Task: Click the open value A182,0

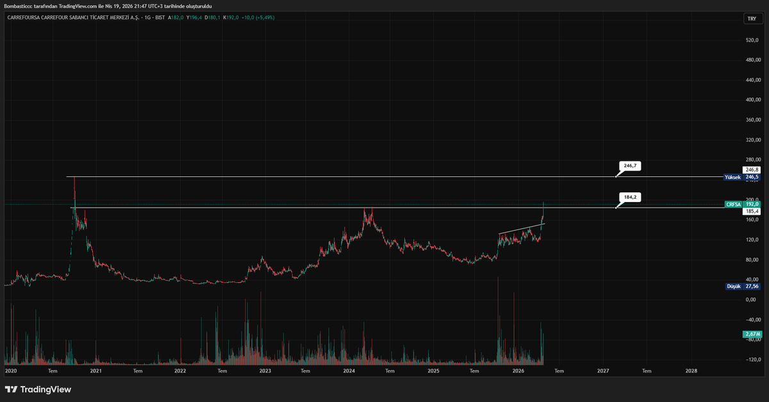Action: (x=176, y=17)
